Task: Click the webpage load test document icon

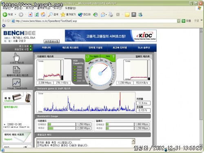Action: click(16, 70)
